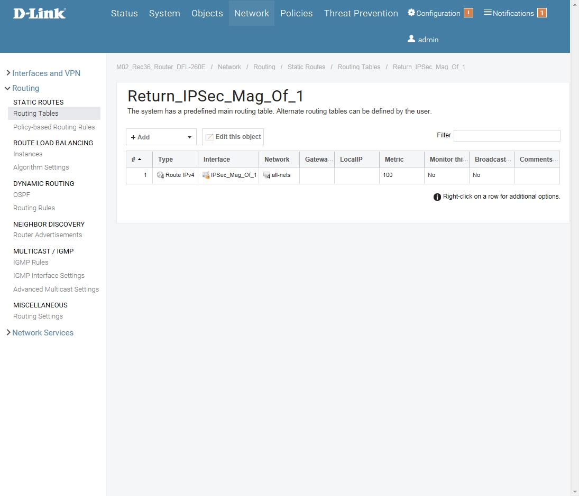Open the Threat Prevention menu
The width and height of the screenshot is (579, 496).
[x=361, y=13]
